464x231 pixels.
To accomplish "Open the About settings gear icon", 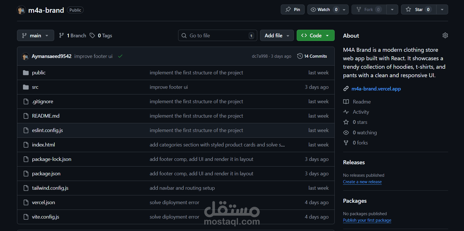I will point(445,35).
